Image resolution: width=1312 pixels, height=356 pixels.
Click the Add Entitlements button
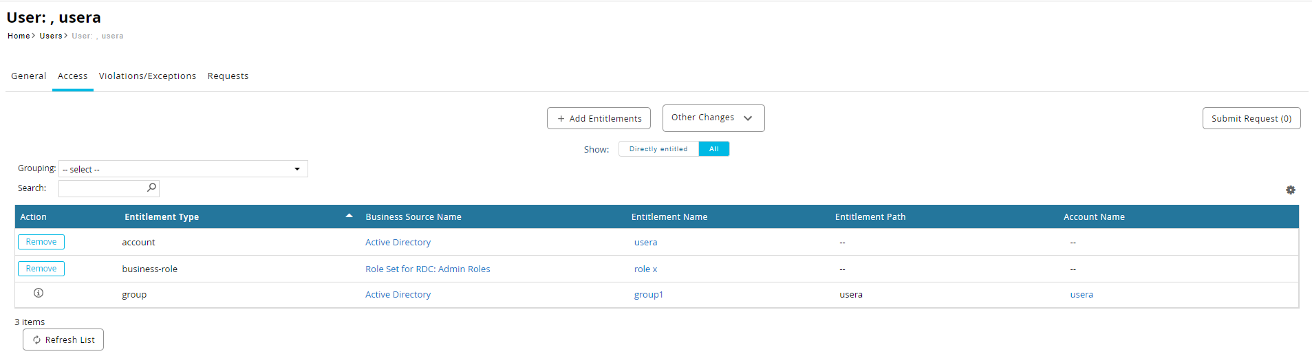(x=599, y=119)
